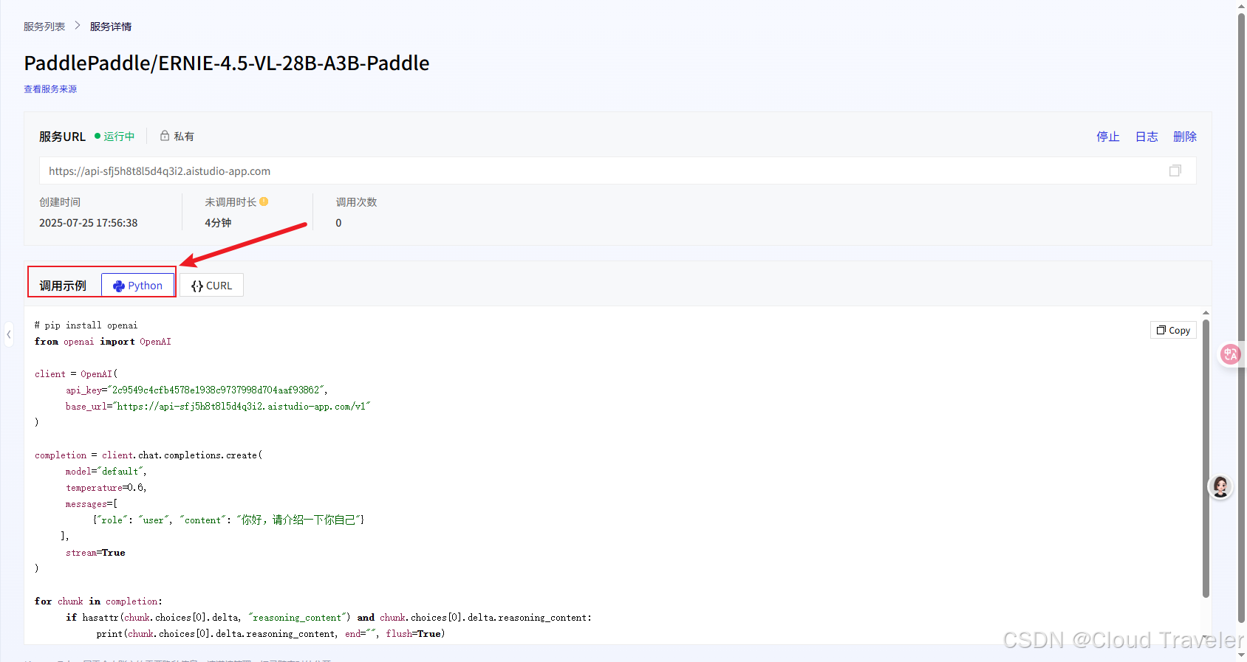Click the 服务URL heading label

(62, 137)
